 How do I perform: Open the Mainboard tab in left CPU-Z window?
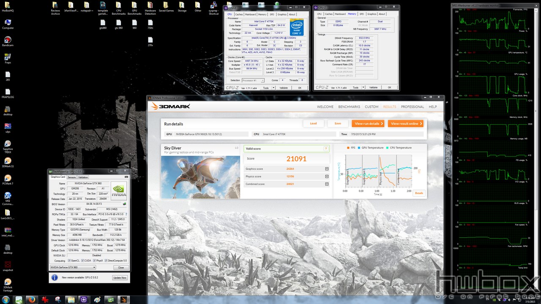[251, 14]
